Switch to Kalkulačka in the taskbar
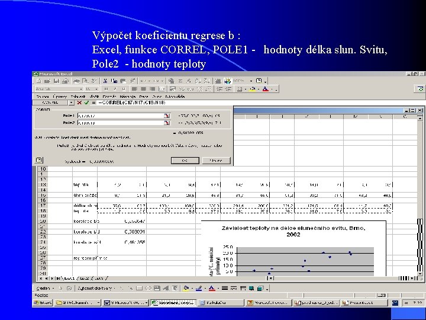The height and width of the screenshot is (320, 426). tap(221, 303)
